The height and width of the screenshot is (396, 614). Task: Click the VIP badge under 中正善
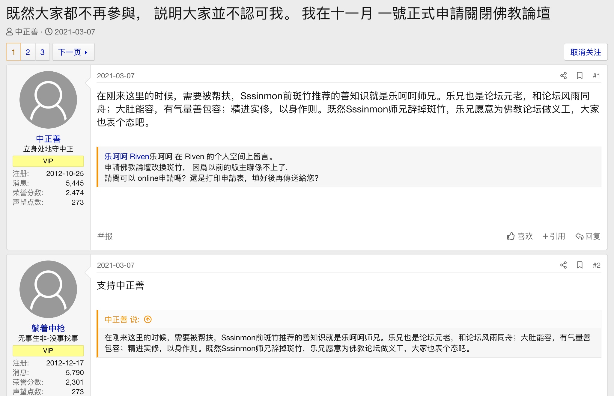click(48, 161)
